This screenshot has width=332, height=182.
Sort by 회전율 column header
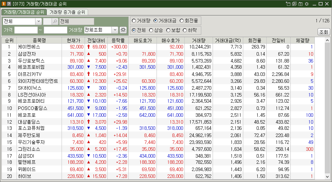pyautogui.click(x=255, y=40)
